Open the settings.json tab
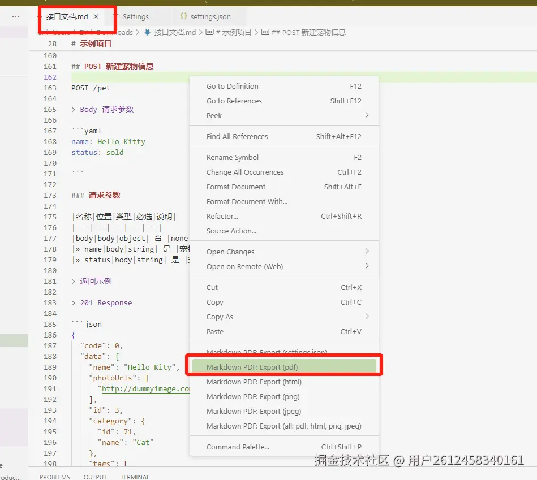 (210, 16)
